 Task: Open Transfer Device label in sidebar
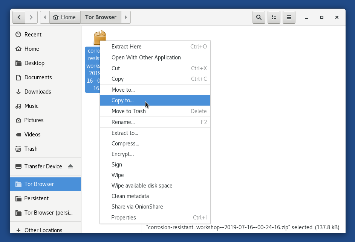tap(43, 166)
